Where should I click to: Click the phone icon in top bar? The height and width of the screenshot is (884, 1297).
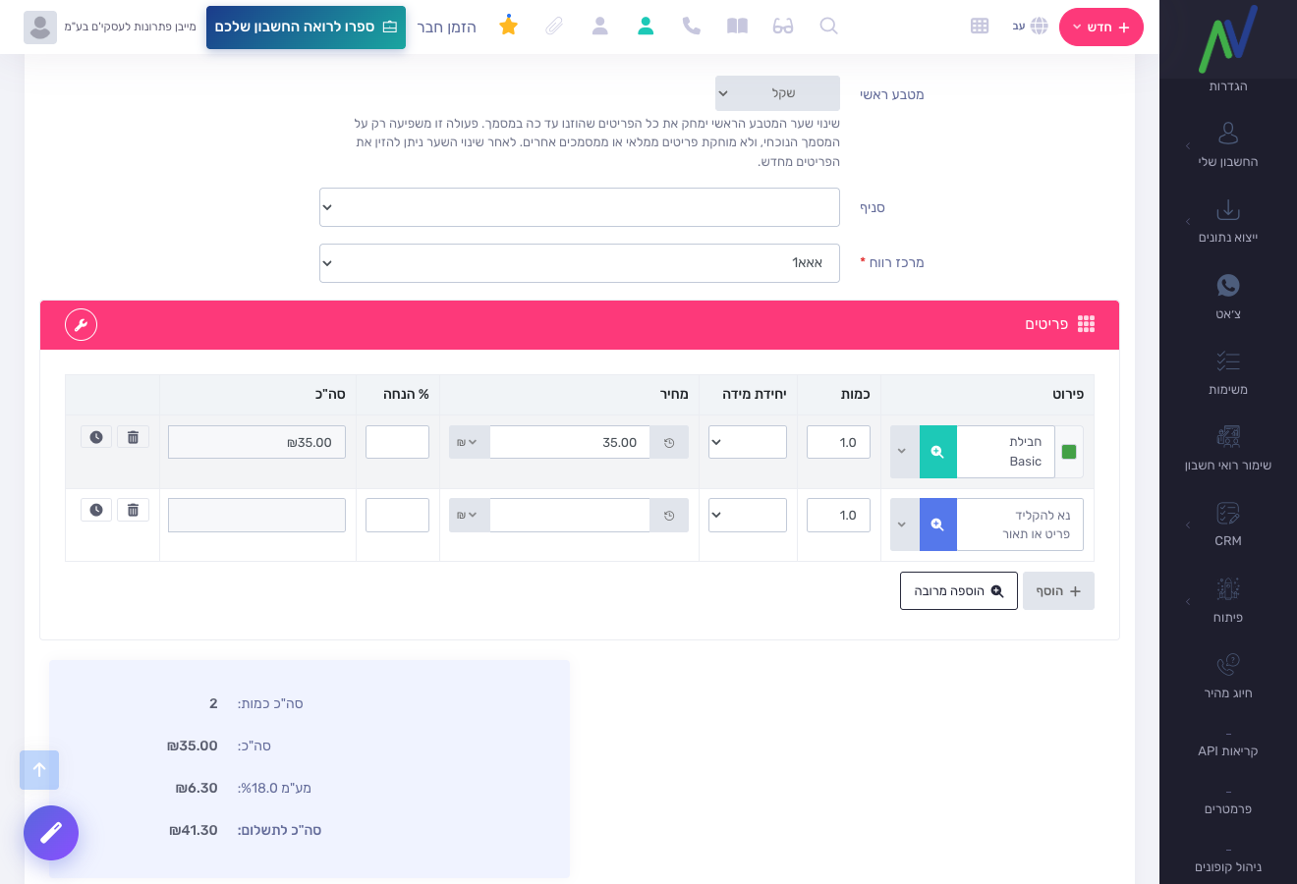[692, 26]
